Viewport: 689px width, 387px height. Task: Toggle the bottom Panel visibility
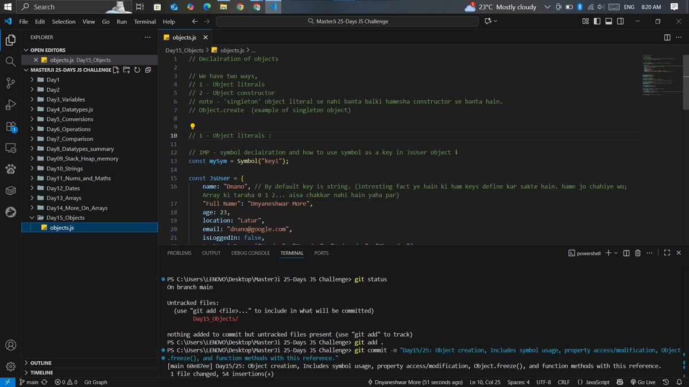pos(609,21)
